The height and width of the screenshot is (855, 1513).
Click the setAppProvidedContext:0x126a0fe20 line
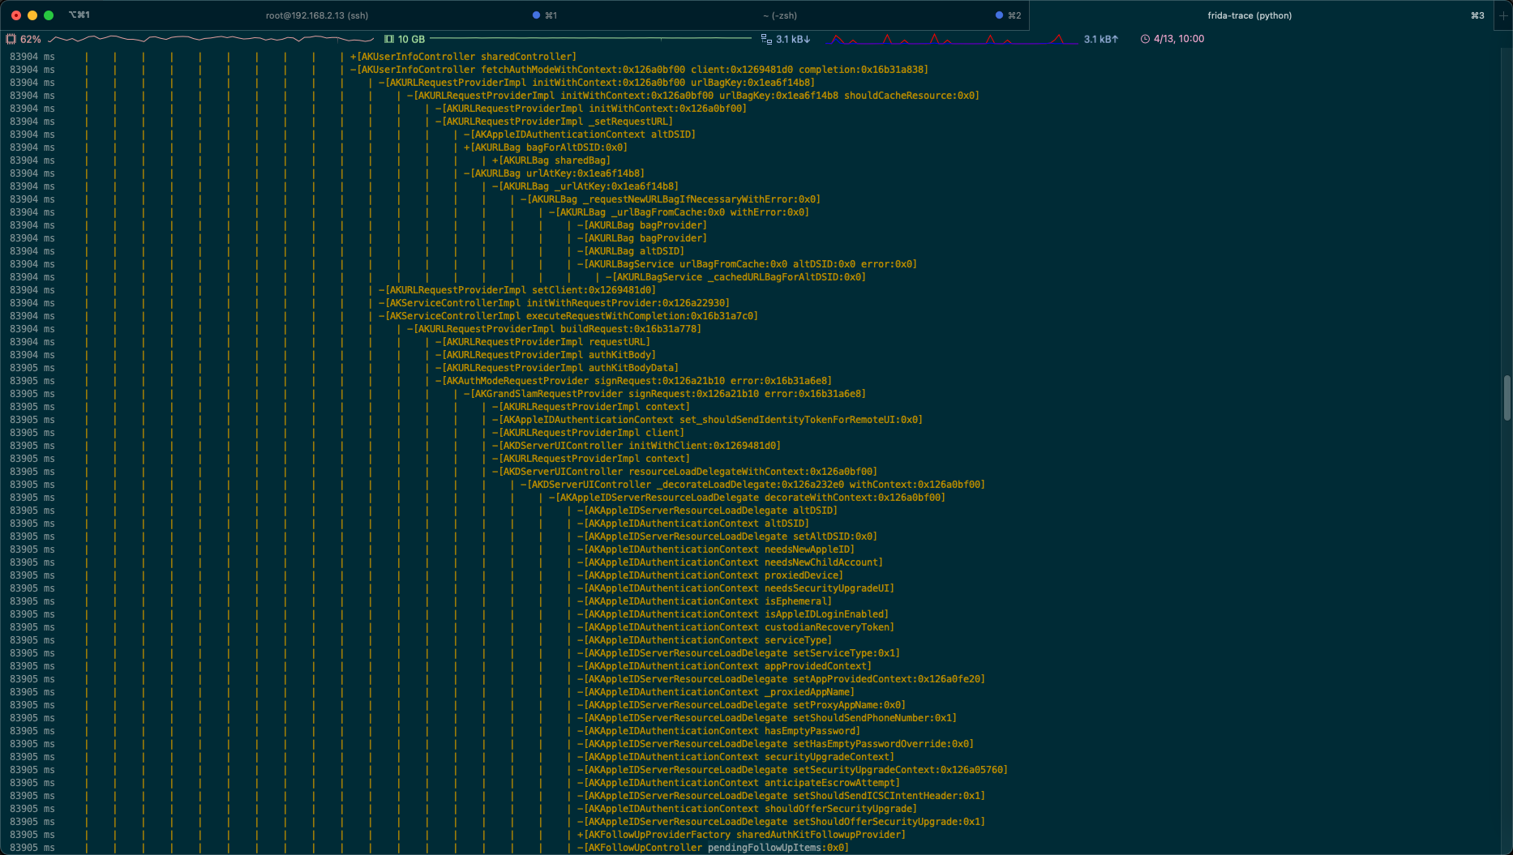pyautogui.click(x=781, y=679)
